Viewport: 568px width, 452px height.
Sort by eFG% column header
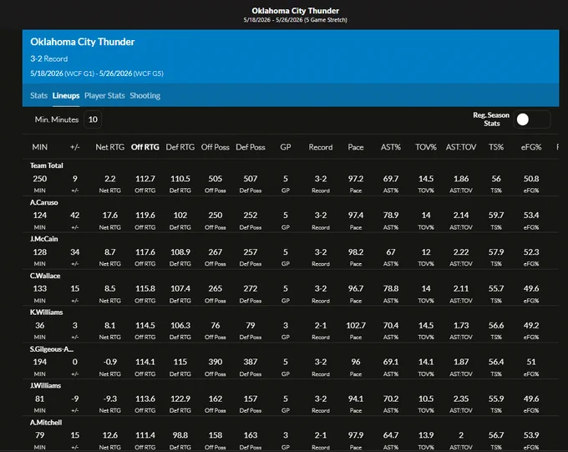[x=531, y=147]
